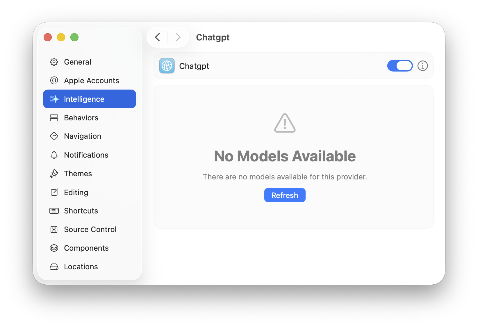
Task: Click the Chatgpt globe provider icon
Action: point(167,66)
